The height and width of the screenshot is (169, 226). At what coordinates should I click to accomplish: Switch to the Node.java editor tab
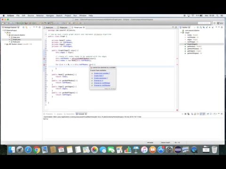49,28
